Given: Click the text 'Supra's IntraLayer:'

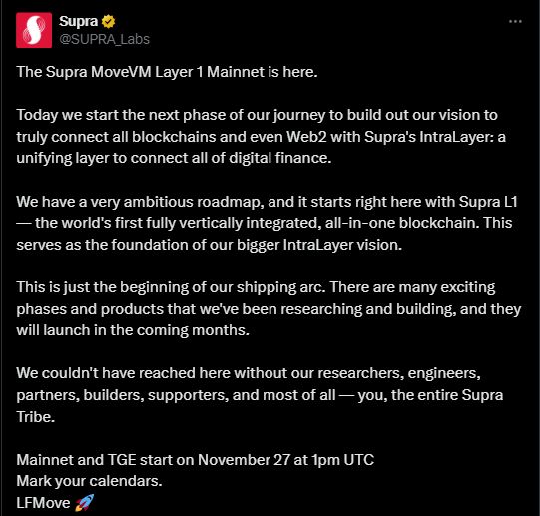Looking at the screenshot, I should coord(430,137).
